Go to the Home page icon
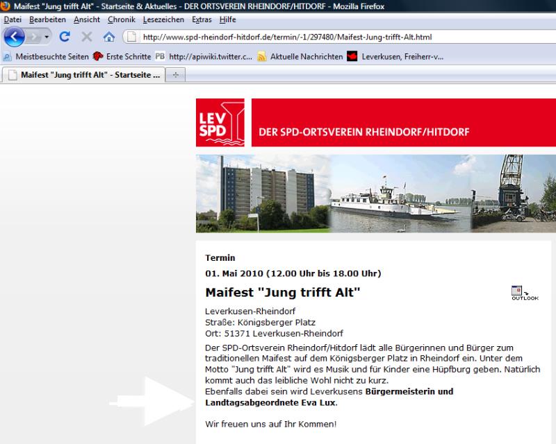The width and height of the screenshot is (556, 444). point(109,37)
